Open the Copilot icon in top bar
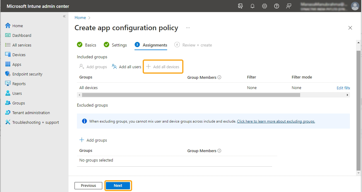This screenshot has height=192, width=362. pyautogui.click(x=240, y=6)
